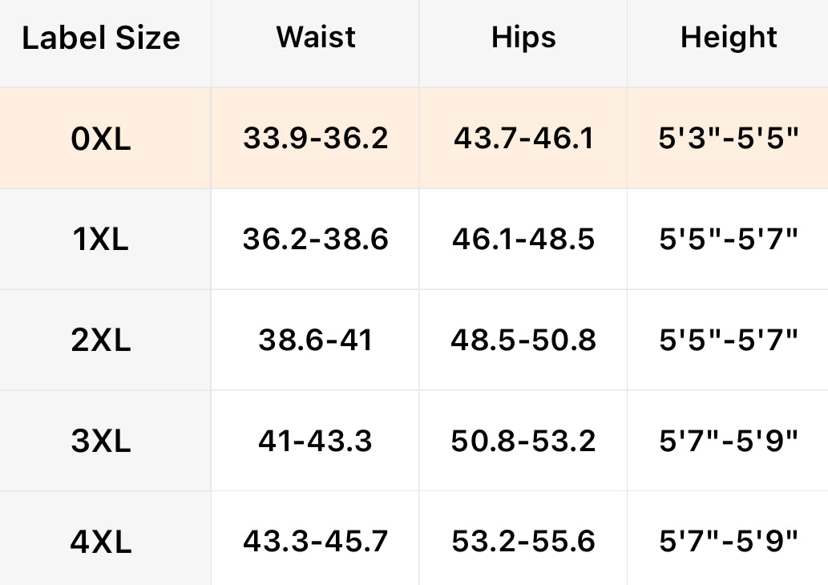This screenshot has height=585, width=828.
Task: Select the 2XL size label
Action: 101,340
